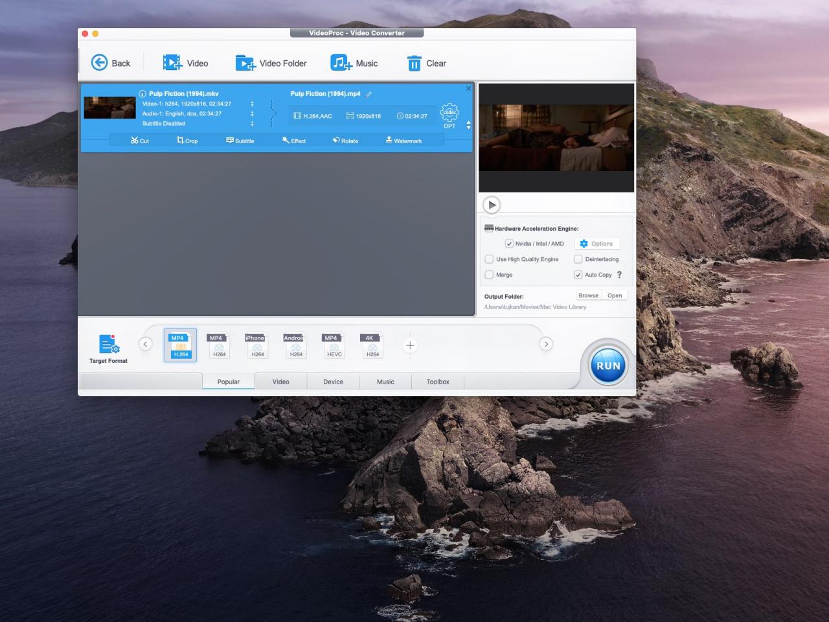
Task: Open the Video Folder import icon
Action: (x=245, y=63)
